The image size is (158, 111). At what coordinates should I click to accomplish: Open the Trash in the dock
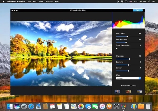[149, 106]
